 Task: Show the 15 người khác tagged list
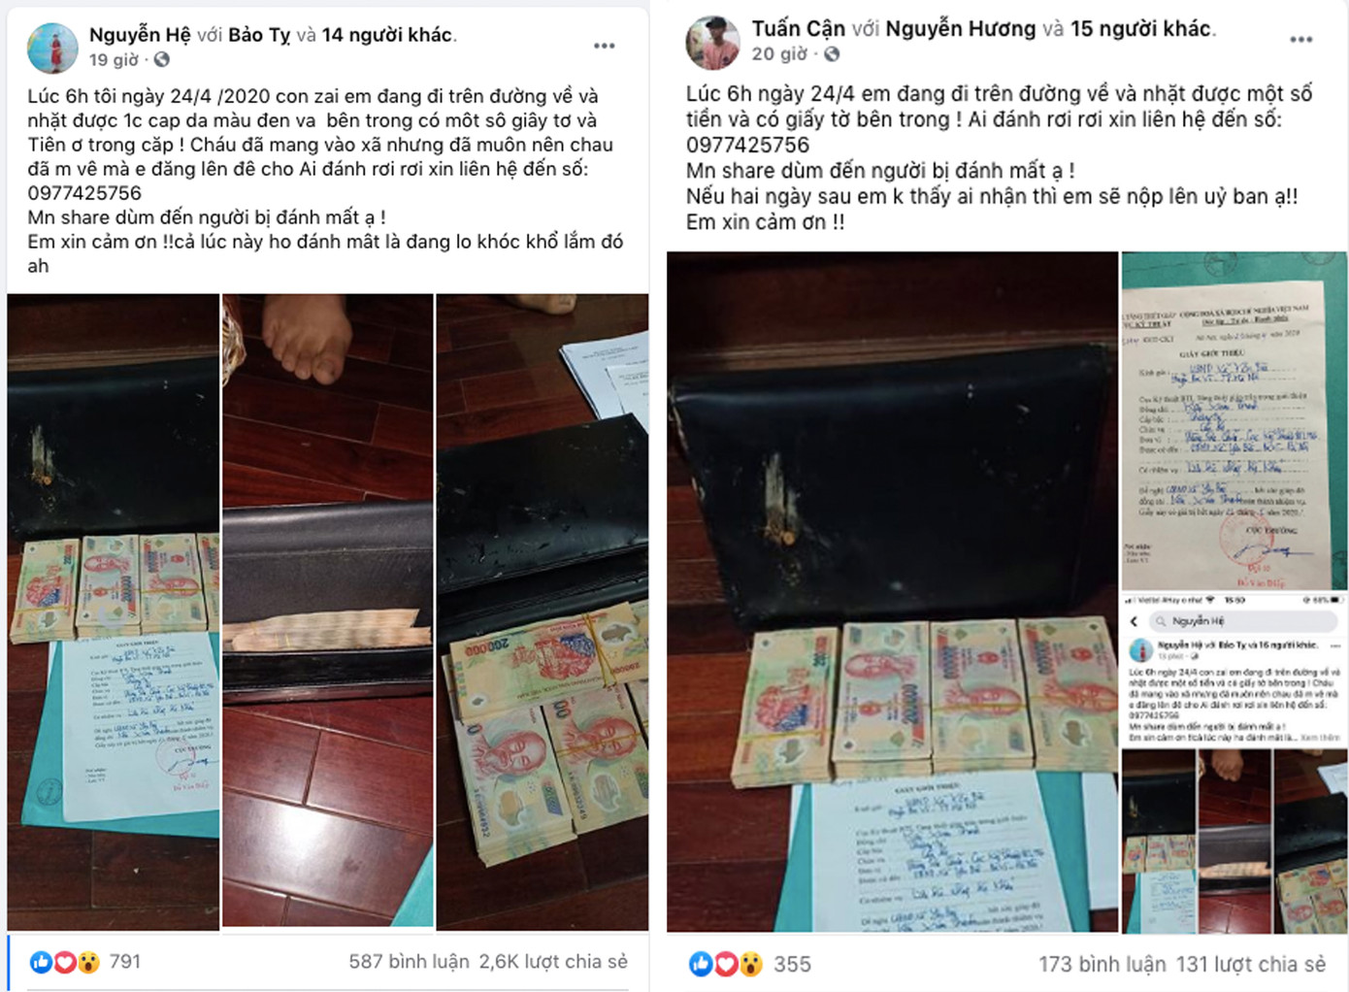1140,29
